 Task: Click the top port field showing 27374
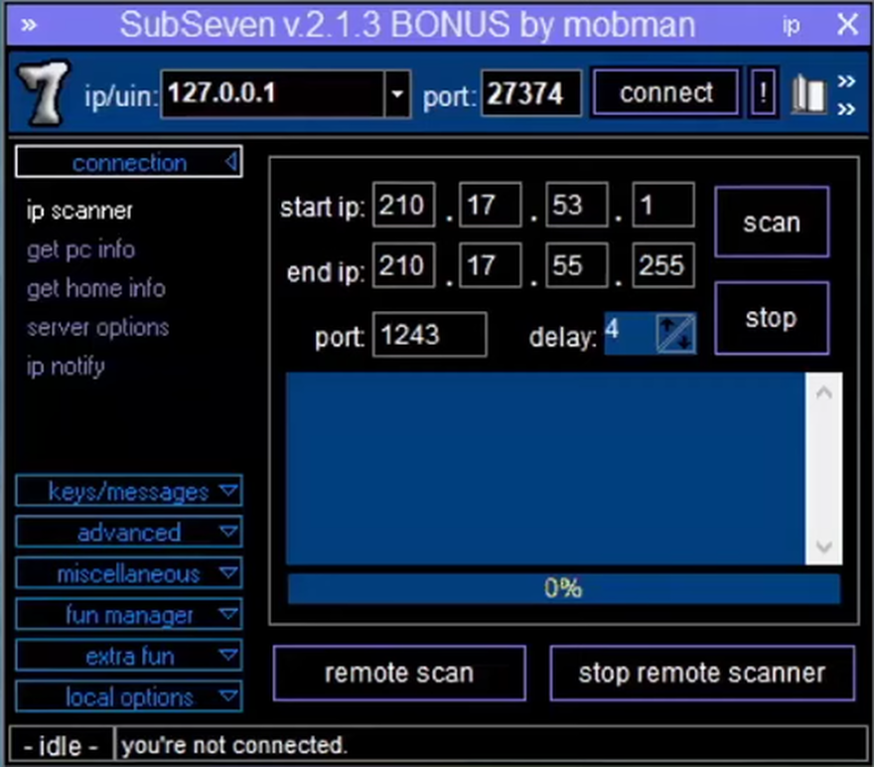pos(531,93)
